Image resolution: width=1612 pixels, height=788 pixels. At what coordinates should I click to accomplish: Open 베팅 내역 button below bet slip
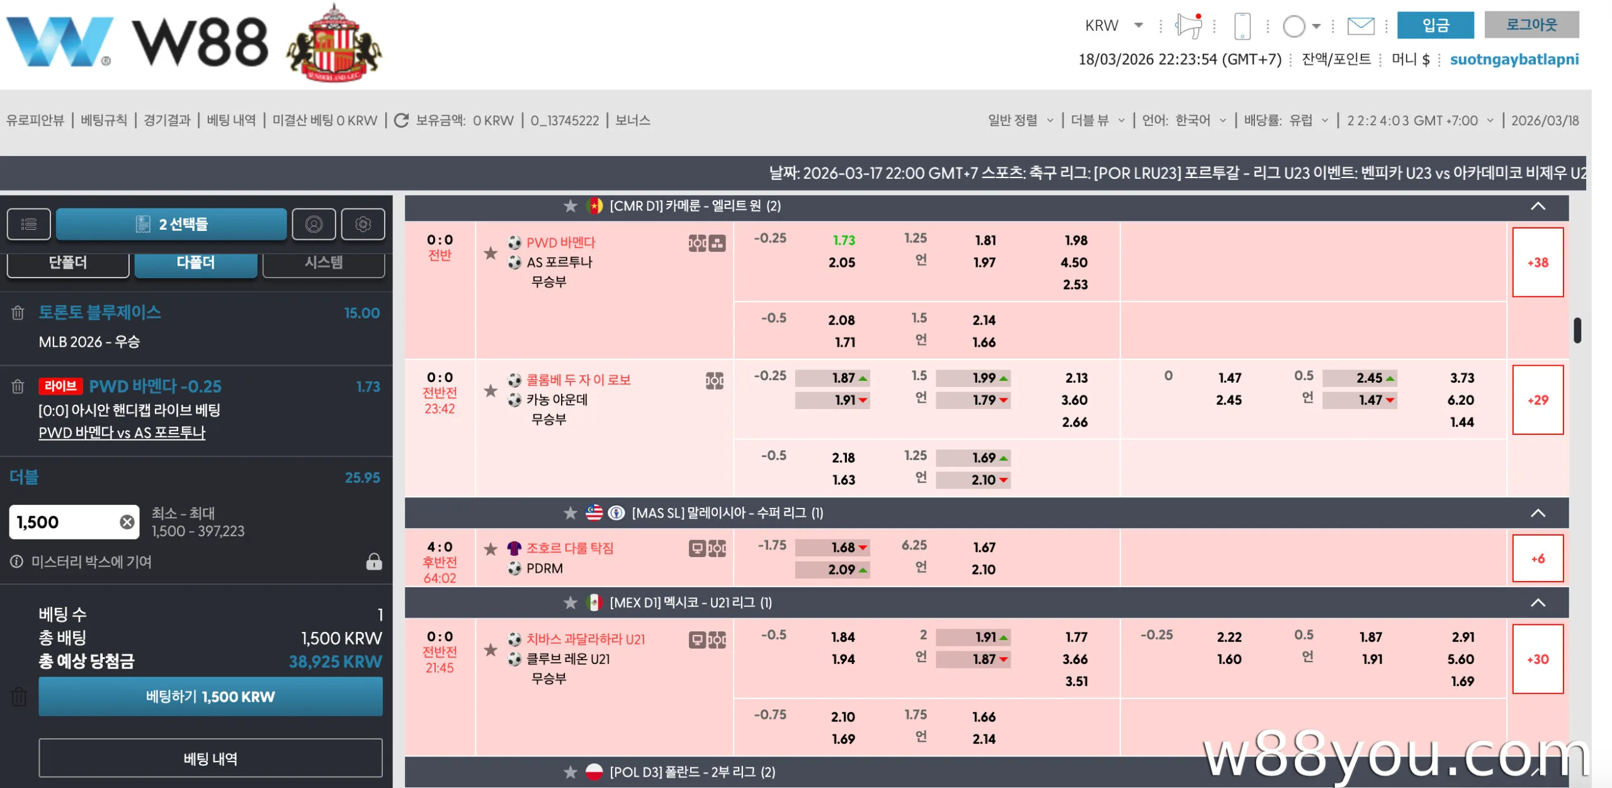click(210, 758)
